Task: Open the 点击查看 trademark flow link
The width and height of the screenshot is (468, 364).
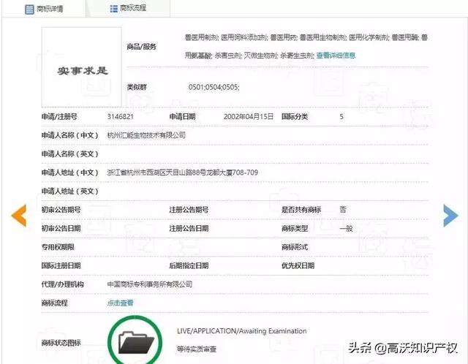Action: tap(120, 303)
